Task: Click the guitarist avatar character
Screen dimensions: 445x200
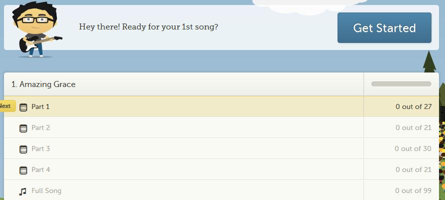Action: pos(36,30)
